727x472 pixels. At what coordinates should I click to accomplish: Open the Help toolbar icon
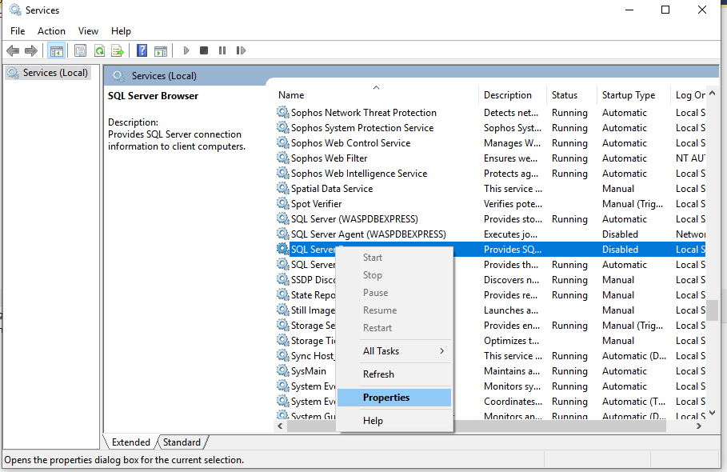coord(142,50)
